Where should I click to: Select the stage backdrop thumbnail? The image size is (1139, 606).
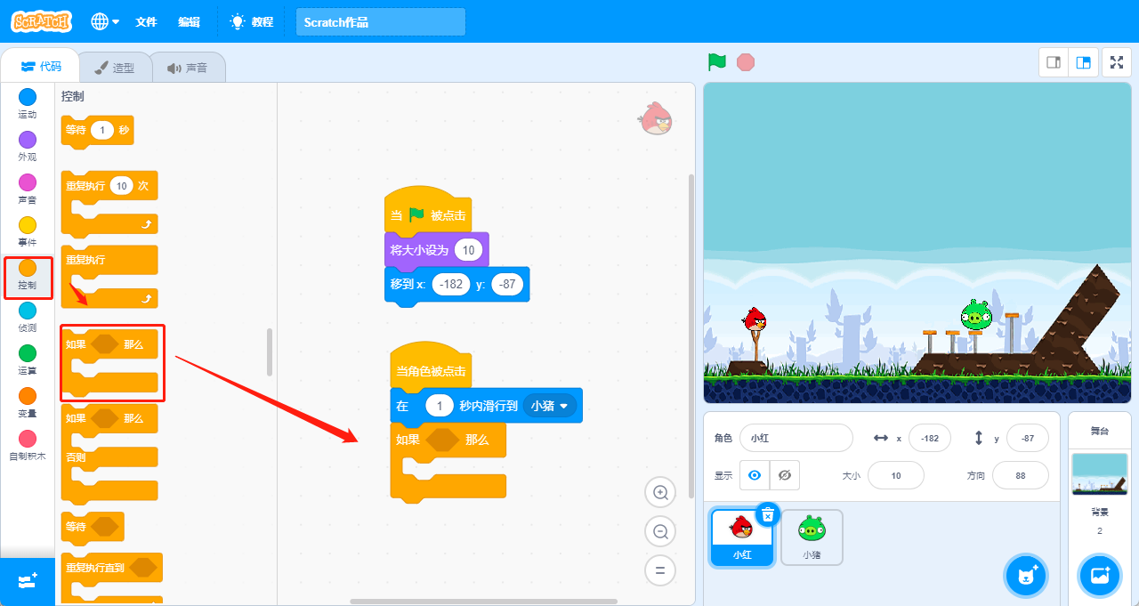click(1099, 473)
